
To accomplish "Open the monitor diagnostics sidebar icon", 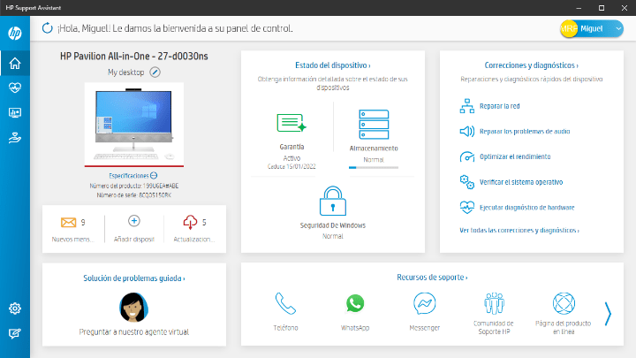I will [x=15, y=113].
